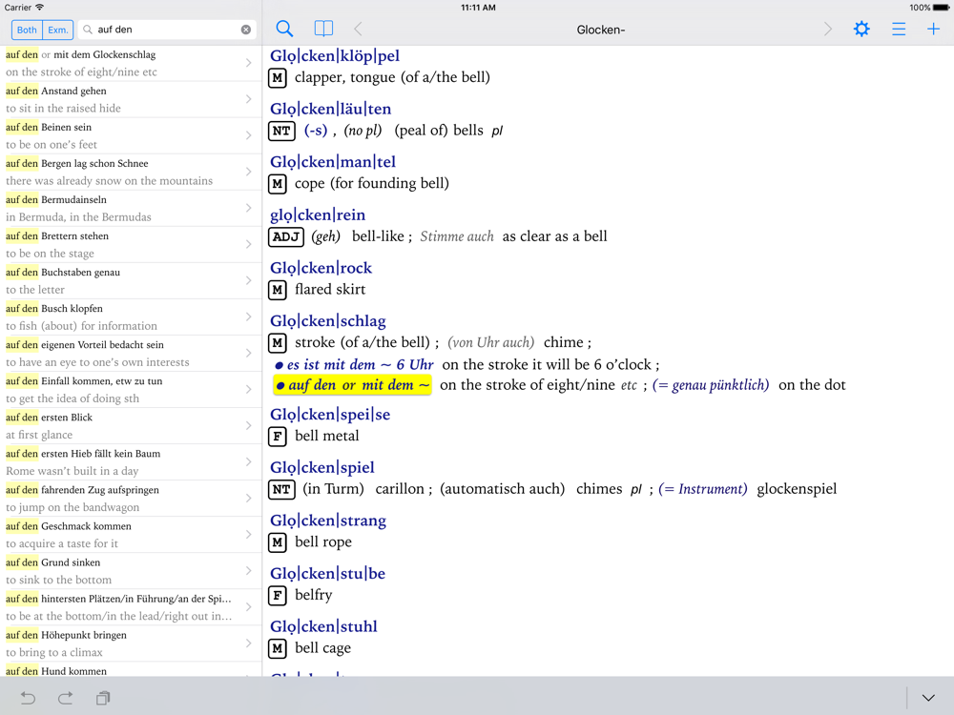The height and width of the screenshot is (715, 954).
Task: Tap the magnifying glass search icon
Action: coord(284,29)
